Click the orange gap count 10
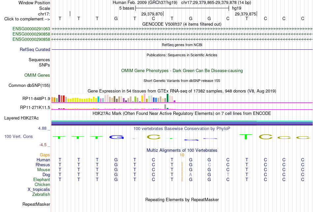The image size is (313, 212). coord(182,155)
